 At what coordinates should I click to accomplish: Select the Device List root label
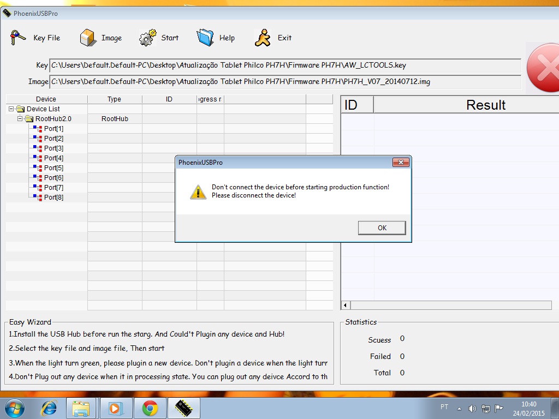click(43, 109)
